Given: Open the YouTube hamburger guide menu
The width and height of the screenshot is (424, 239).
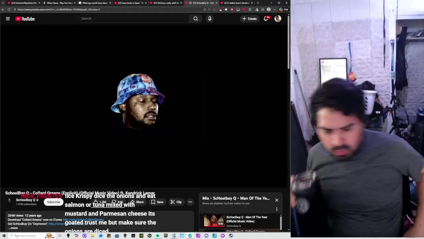Looking at the screenshot, I should point(8,19).
